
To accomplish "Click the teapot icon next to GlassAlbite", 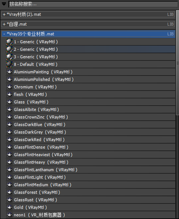I will 9,109.
